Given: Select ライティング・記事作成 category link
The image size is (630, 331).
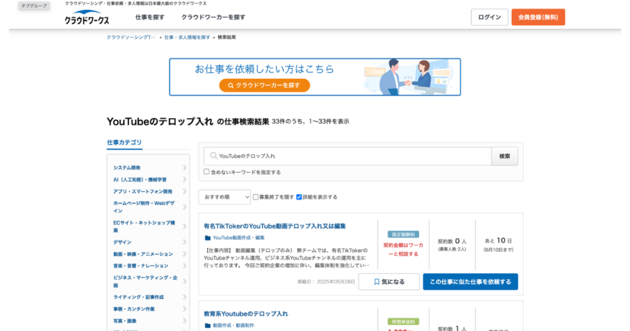Looking at the screenshot, I should 138,297.
